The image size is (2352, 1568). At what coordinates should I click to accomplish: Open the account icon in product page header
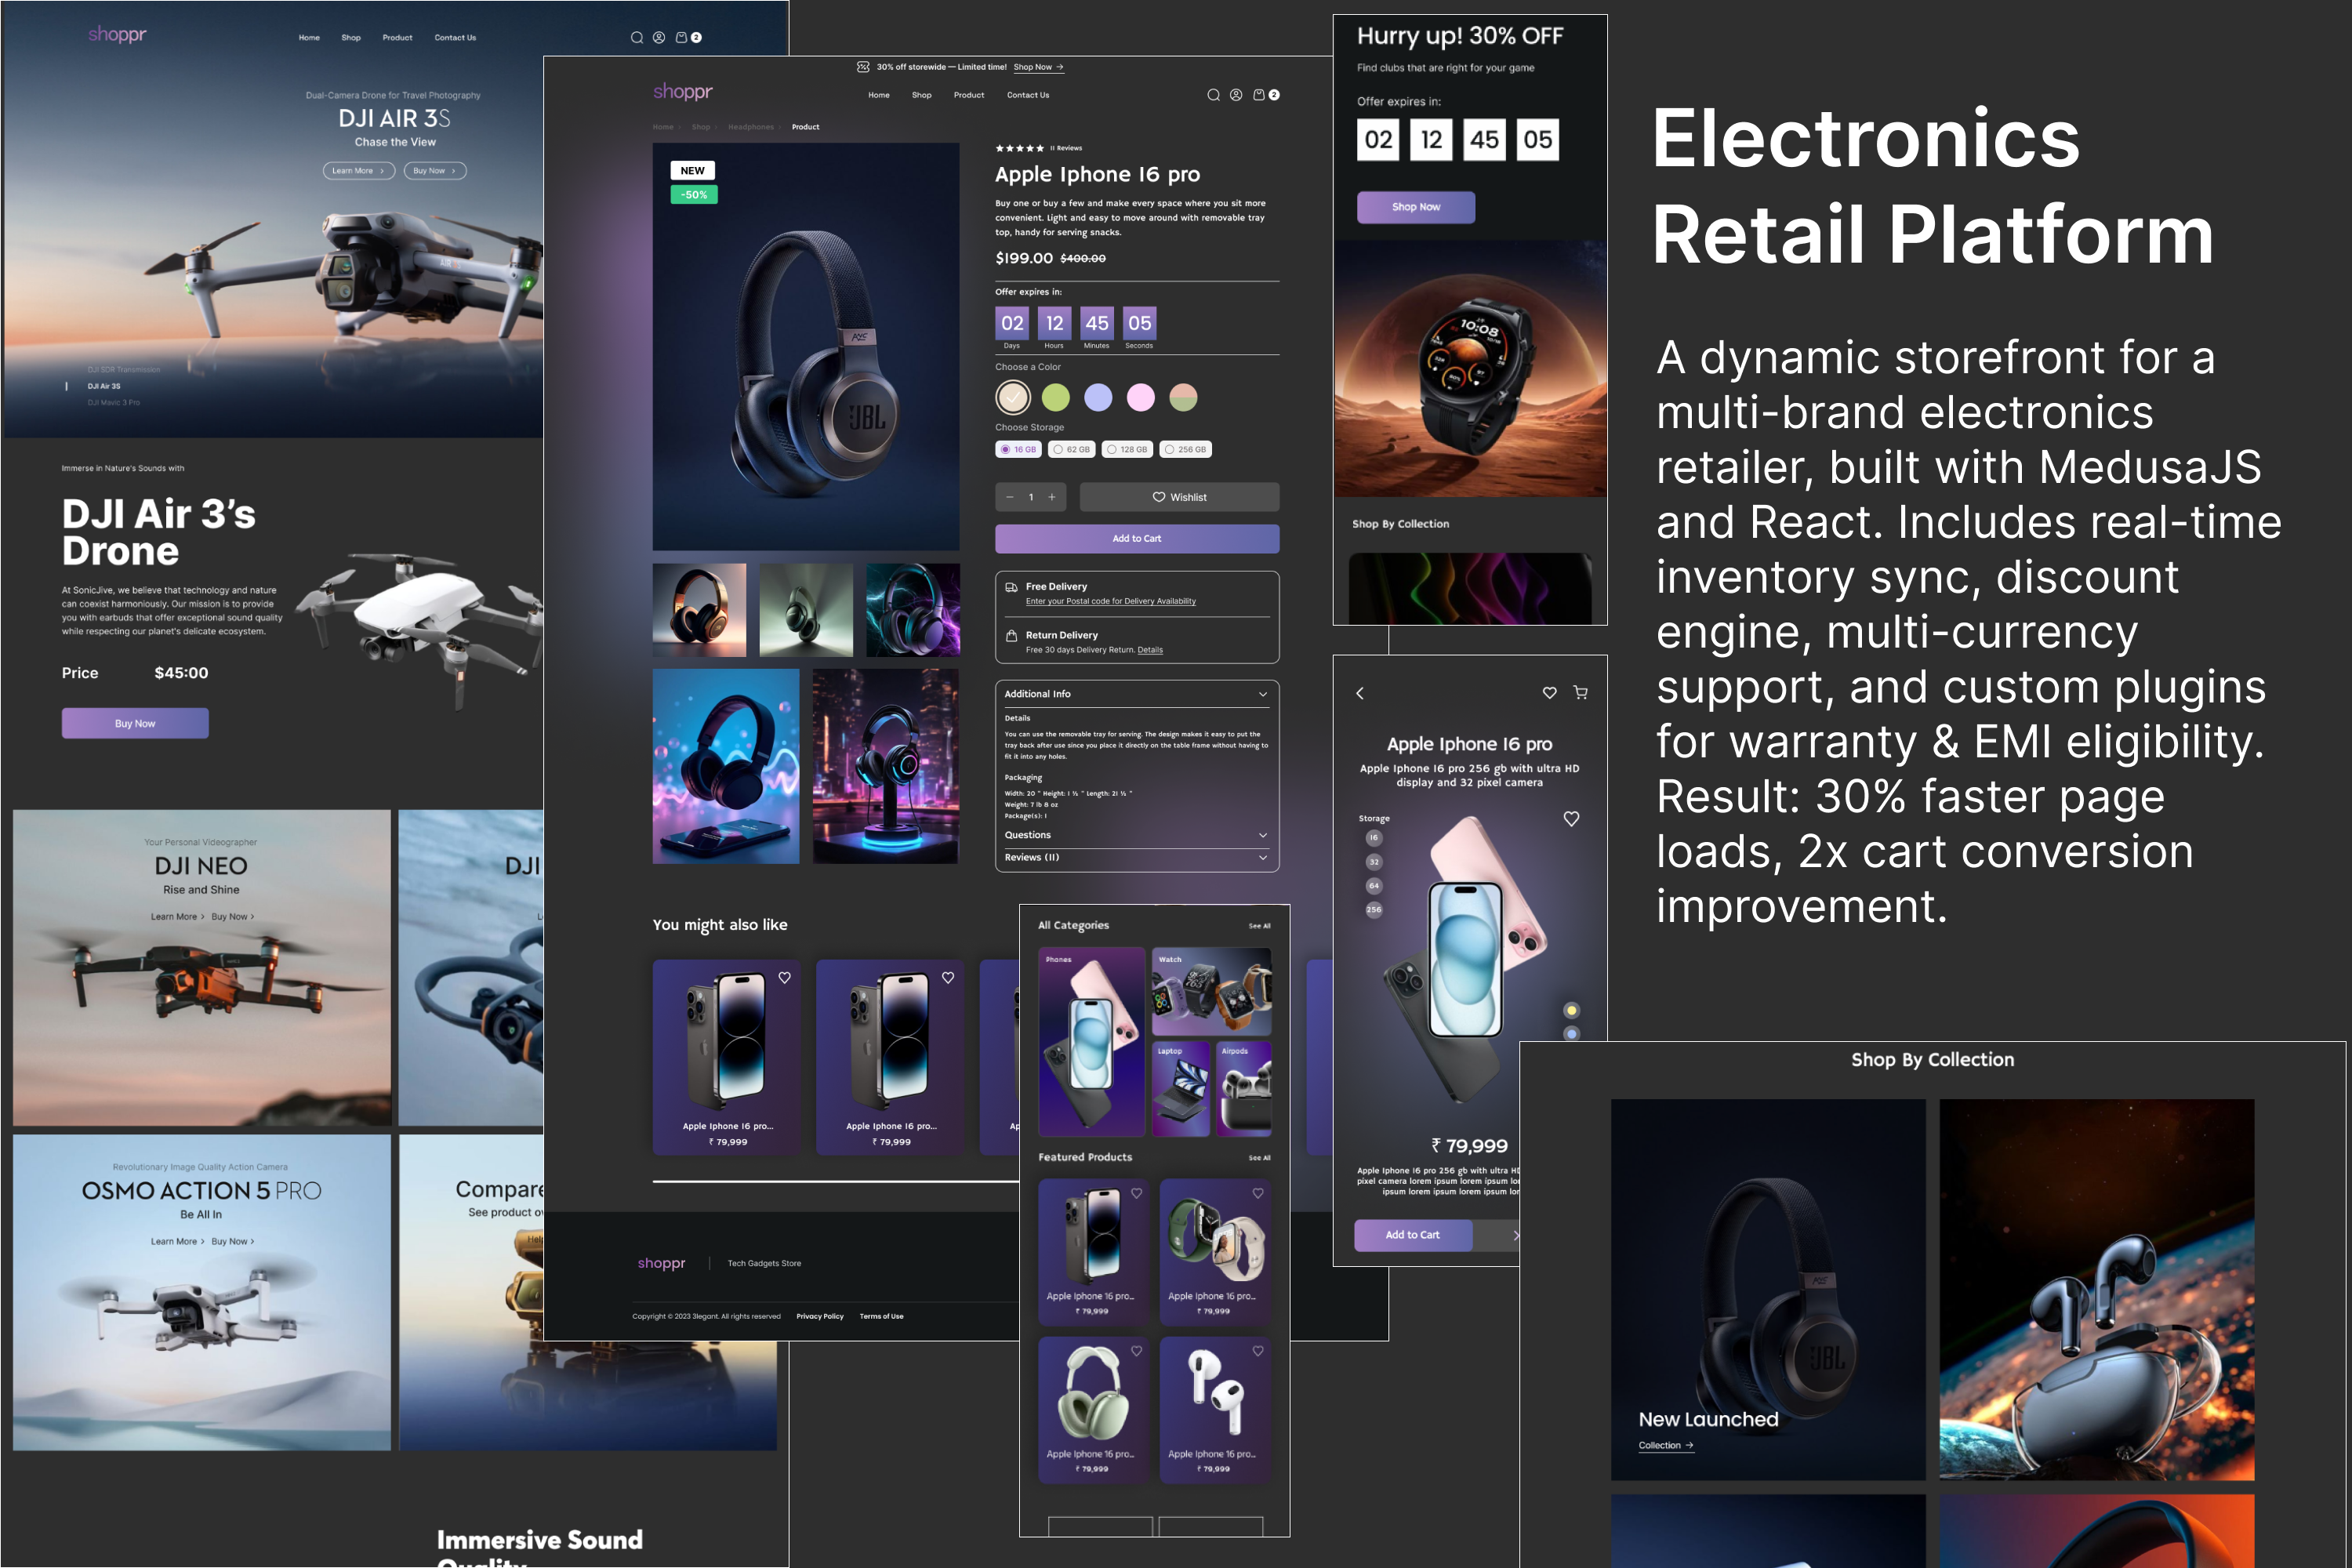(1236, 95)
